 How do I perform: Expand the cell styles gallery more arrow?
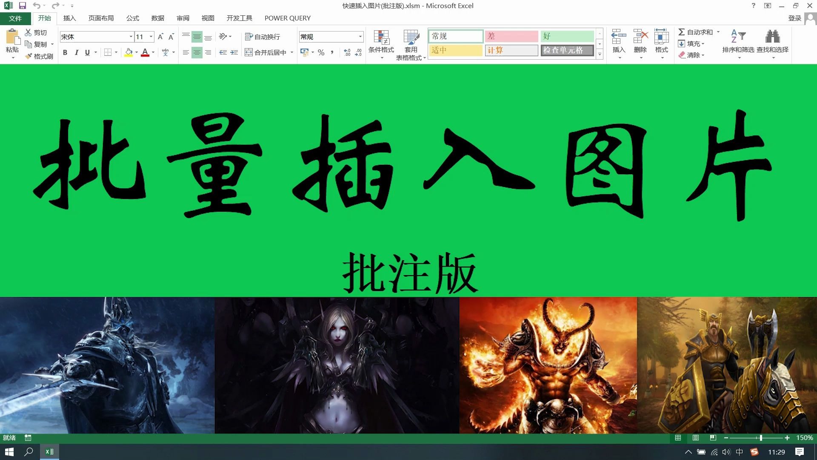[x=600, y=54]
